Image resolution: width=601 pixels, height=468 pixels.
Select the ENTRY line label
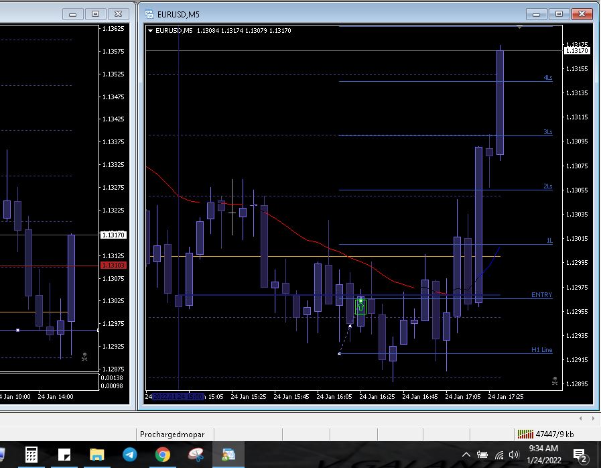541,294
